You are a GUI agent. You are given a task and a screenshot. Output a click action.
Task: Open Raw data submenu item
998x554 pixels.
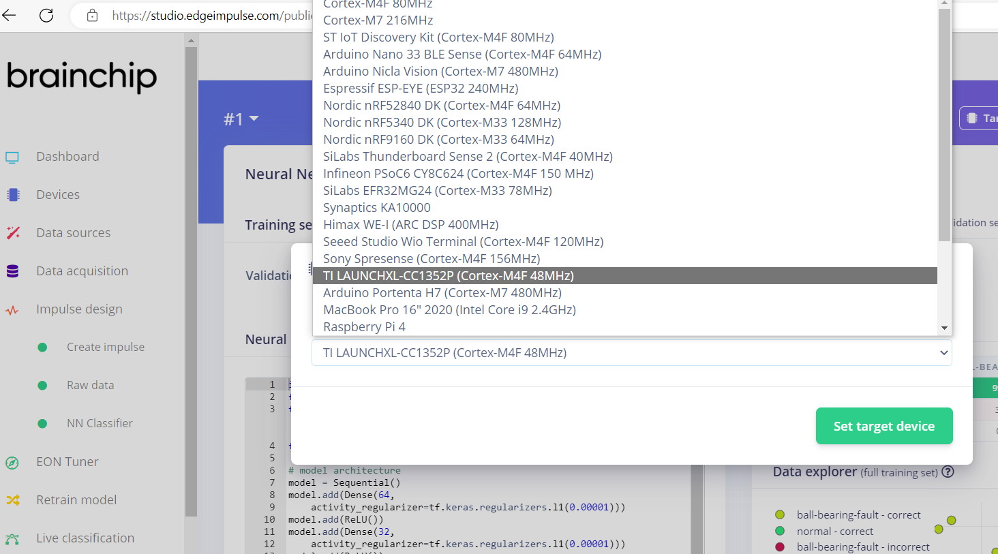[x=90, y=385]
